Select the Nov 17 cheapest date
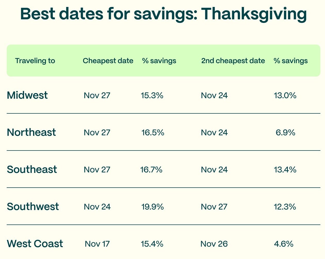Screen dimensions: 325x259 click(x=97, y=244)
